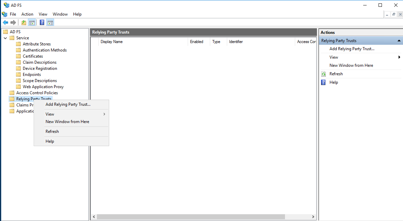
Task: Sort by Identifier column header
Action: coord(261,42)
